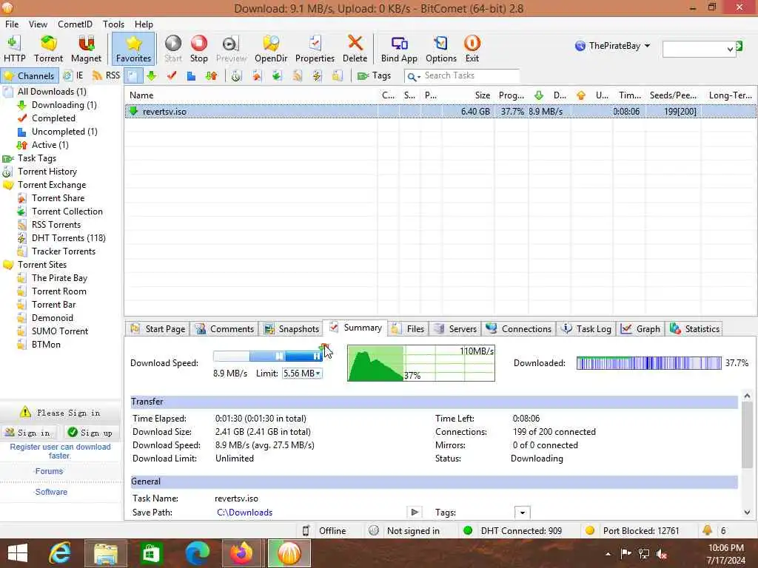This screenshot has width=758, height=568.
Task: Toggle the Favorites toolbar button
Action: [x=133, y=49]
